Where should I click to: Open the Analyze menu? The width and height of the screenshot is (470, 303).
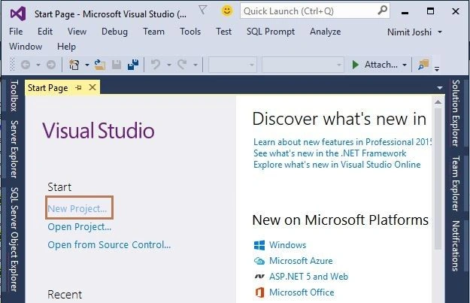coord(325,32)
